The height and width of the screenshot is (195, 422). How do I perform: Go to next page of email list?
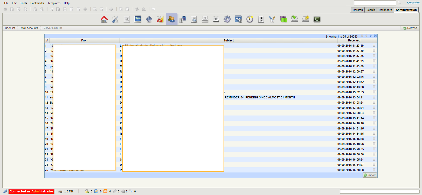(x=371, y=36)
